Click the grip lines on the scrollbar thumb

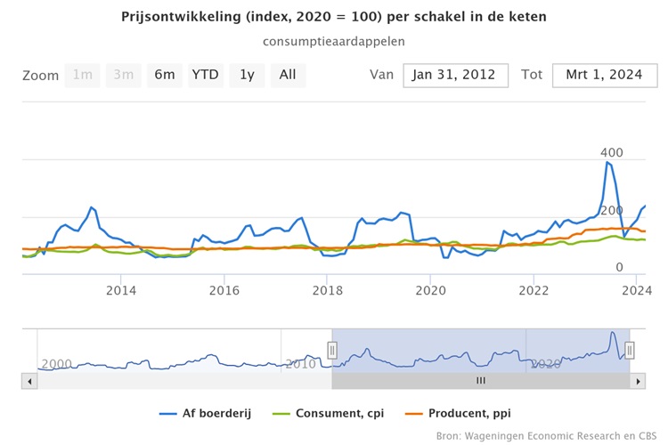coord(481,380)
